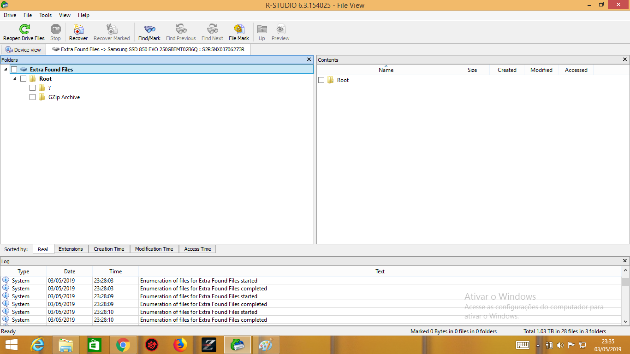Click the Extra Found Files drive icon
630x354 pixels.
[x=24, y=70]
